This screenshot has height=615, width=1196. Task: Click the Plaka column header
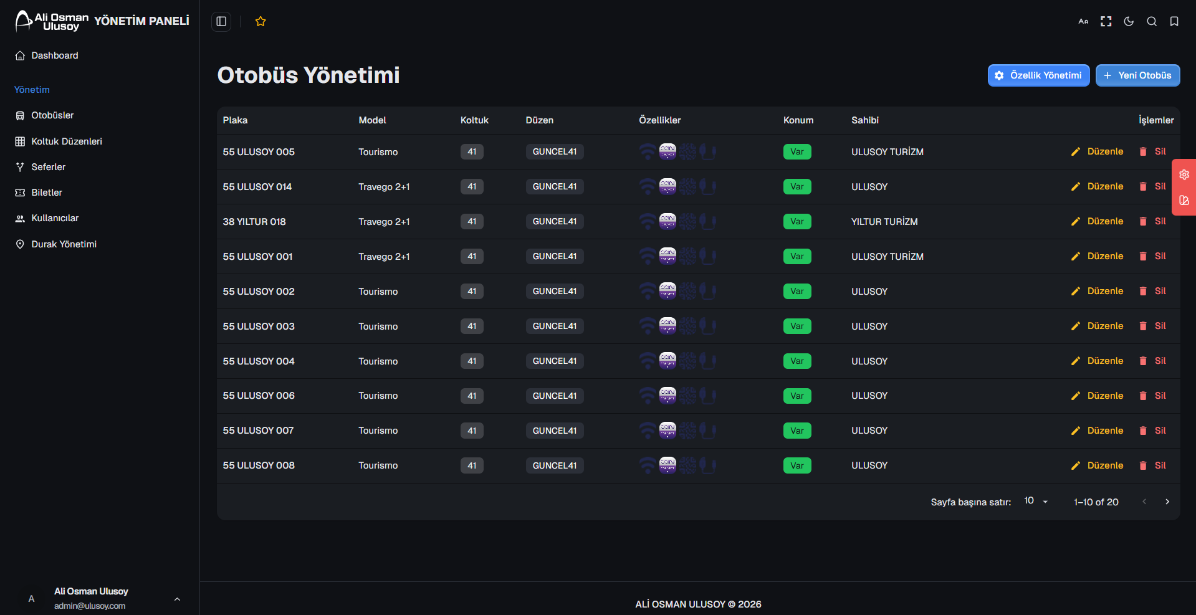[235, 120]
